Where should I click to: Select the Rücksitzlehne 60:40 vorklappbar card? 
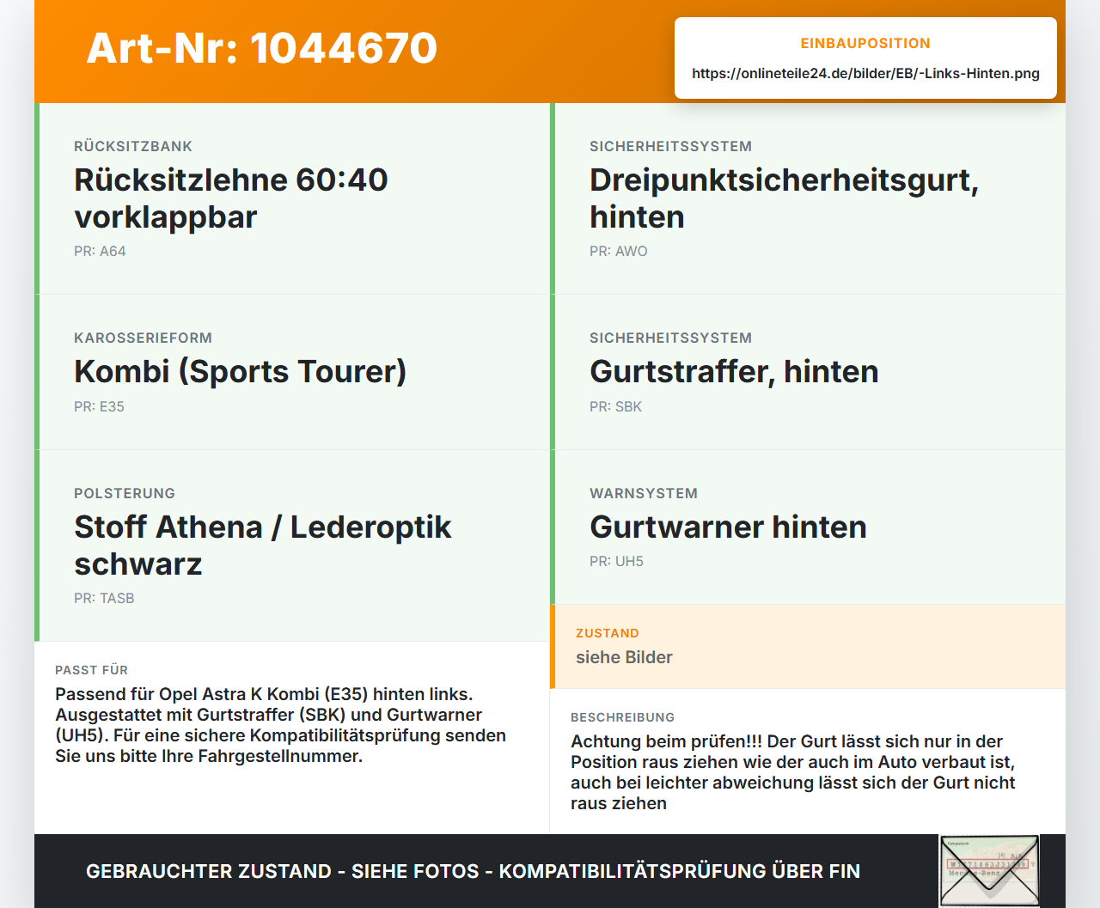click(x=292, y=198)
